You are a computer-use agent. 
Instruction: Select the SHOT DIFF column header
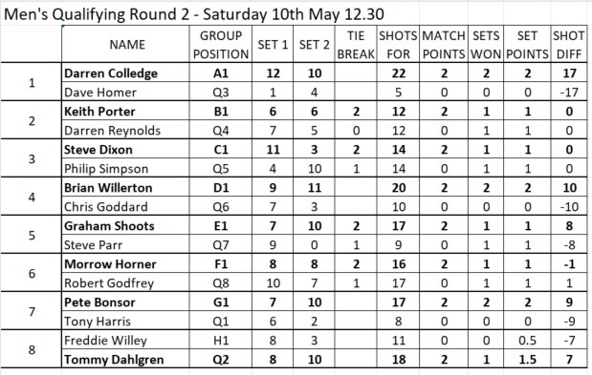[x=569, y=45]
